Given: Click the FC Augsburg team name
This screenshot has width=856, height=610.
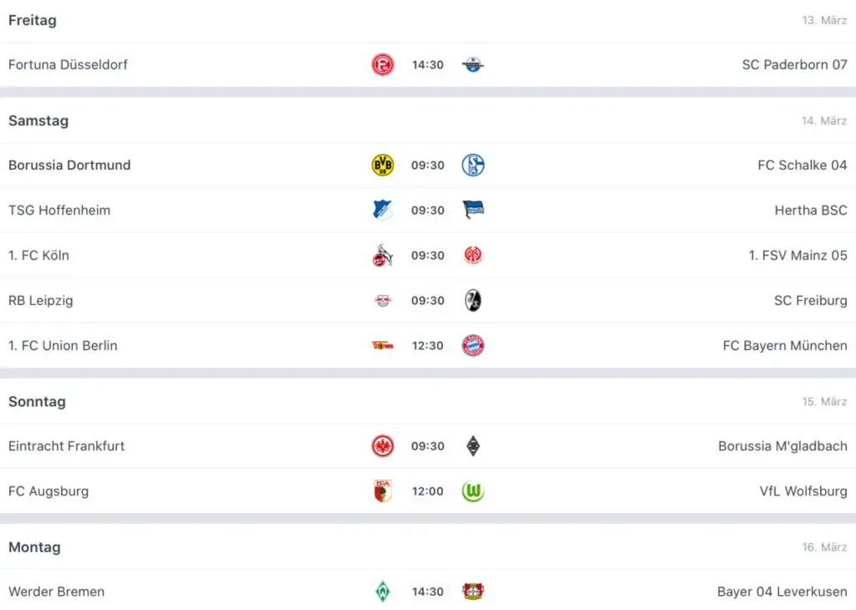Looking at the screenshot, I should point(48,491).
